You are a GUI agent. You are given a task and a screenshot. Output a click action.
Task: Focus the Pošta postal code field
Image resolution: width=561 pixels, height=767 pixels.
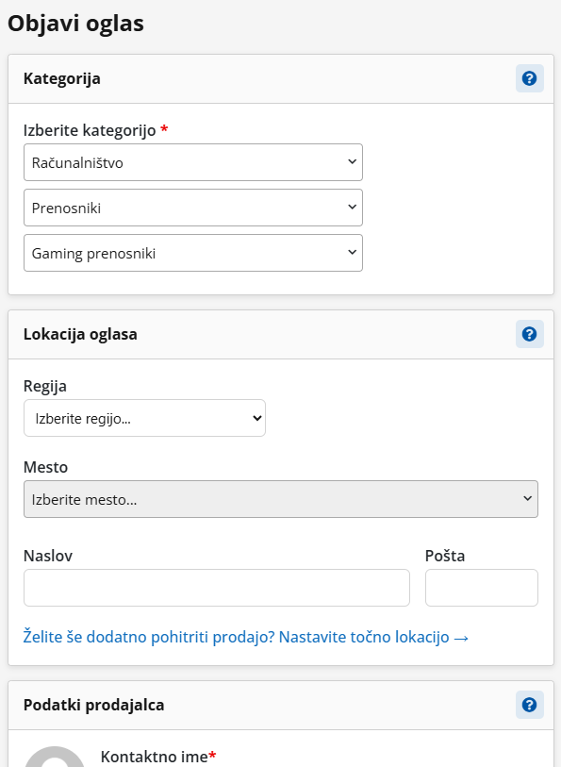tap(482, 588)
